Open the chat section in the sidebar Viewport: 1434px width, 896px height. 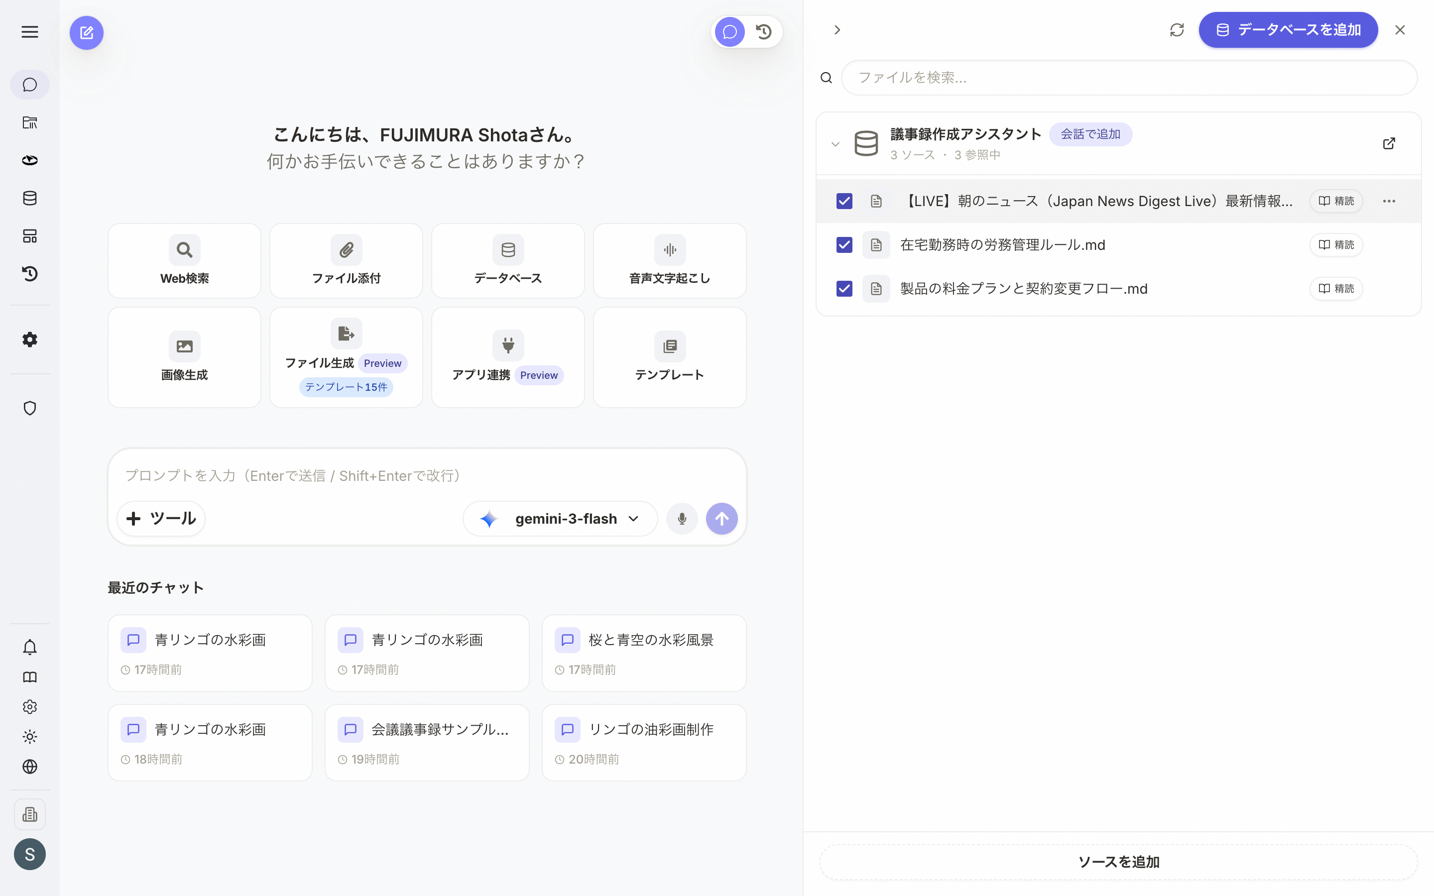point(30,85)
